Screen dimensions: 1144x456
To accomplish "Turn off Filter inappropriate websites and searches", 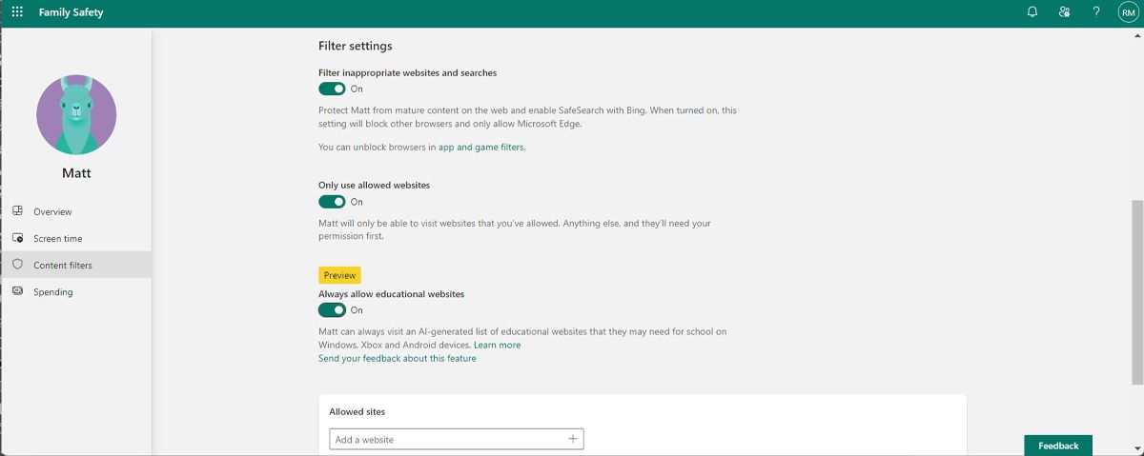I will pyautogui.click(x=332, y=89).
